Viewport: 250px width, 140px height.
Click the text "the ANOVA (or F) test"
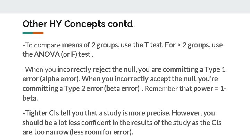point(56,54)
